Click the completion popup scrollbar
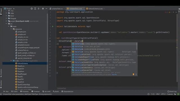180x101 pixels. pyautogui.click(x=137, y=46)
